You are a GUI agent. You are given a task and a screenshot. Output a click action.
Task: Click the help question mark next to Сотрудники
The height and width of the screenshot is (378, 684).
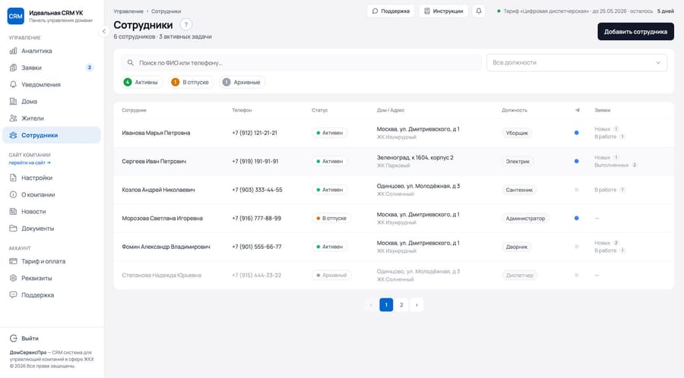186,25
